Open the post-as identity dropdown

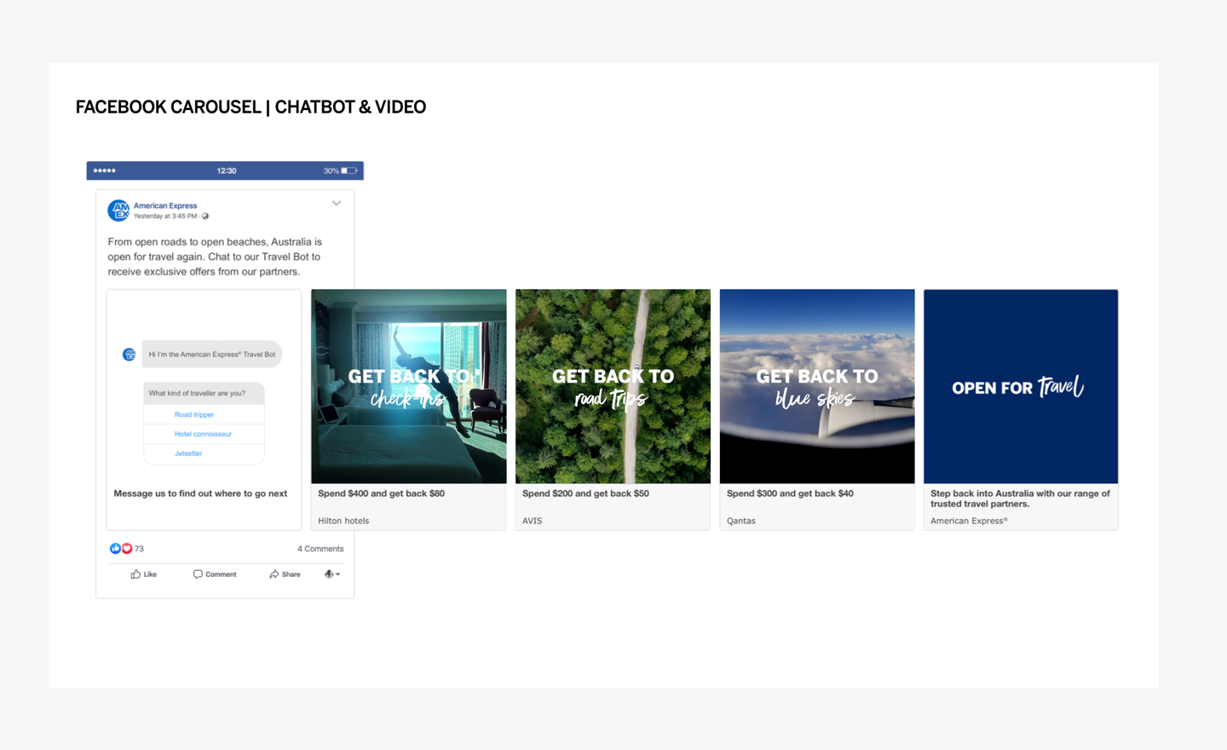pos(332,574)
